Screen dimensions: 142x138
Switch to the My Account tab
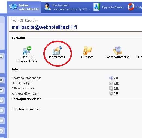[x=67, y=7]
